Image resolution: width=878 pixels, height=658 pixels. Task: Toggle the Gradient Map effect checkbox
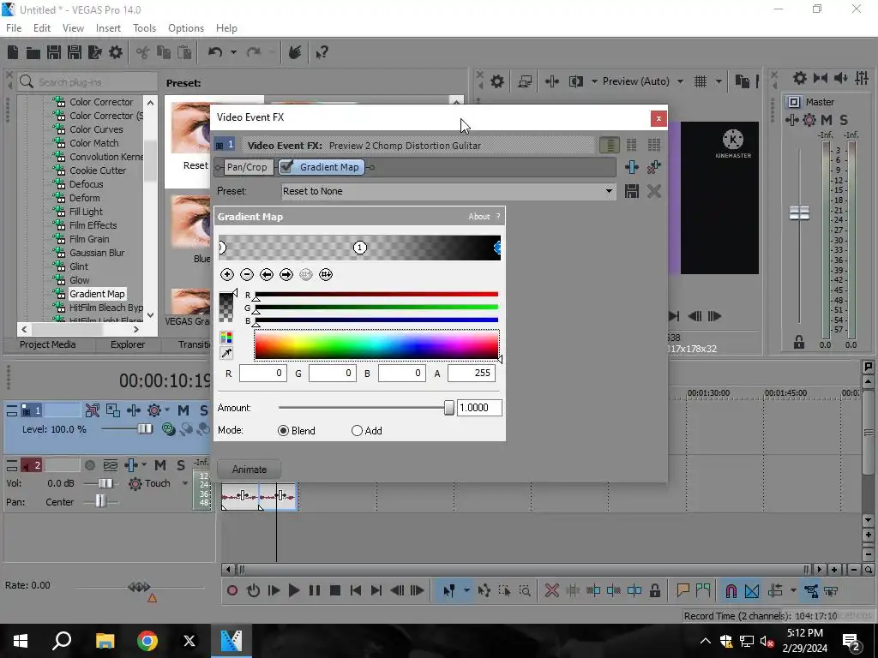click(x=286, y=166)
